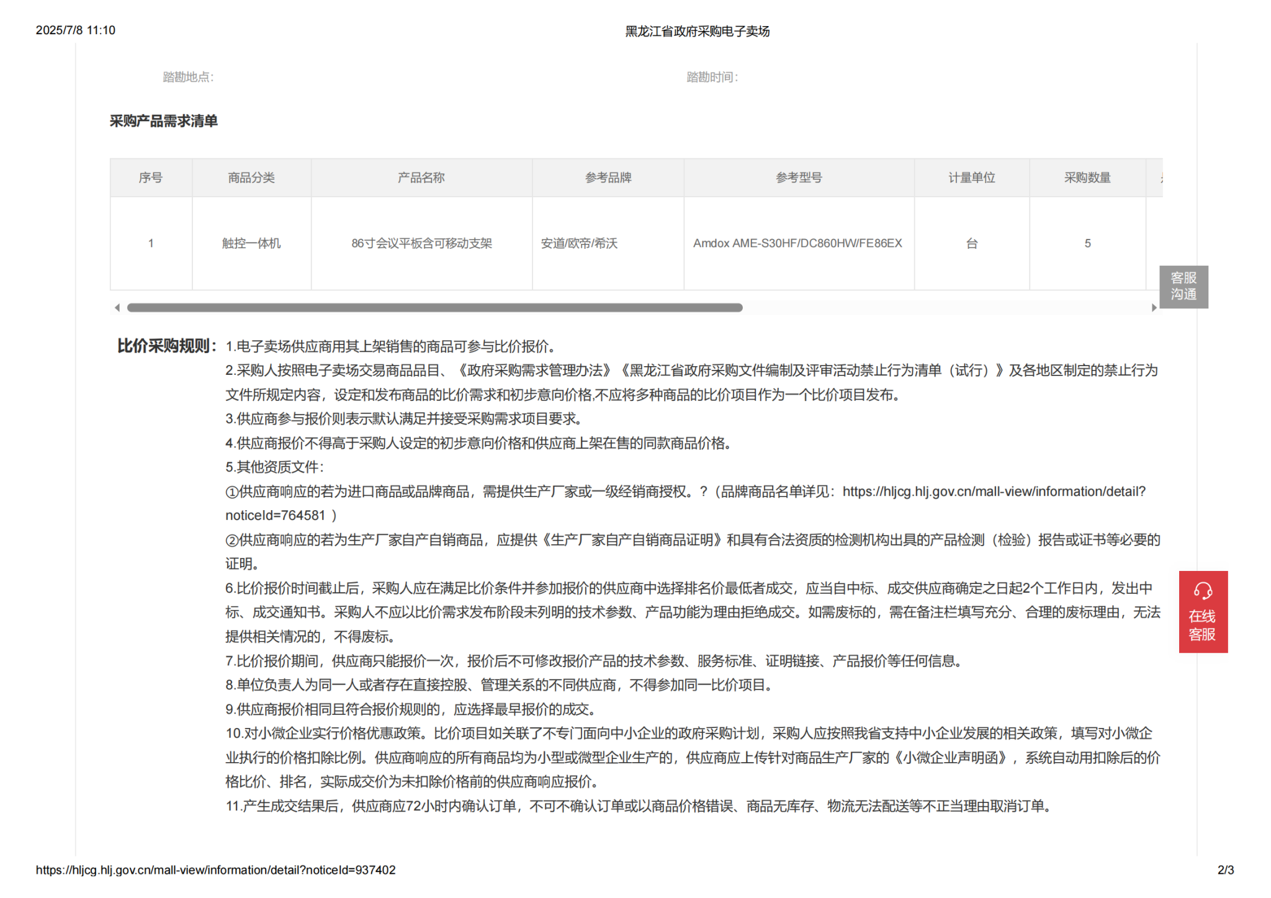Click the 黑龙江省政府采购电子卖场 page title
1271x898 pixels.
[x=697, y=31]
